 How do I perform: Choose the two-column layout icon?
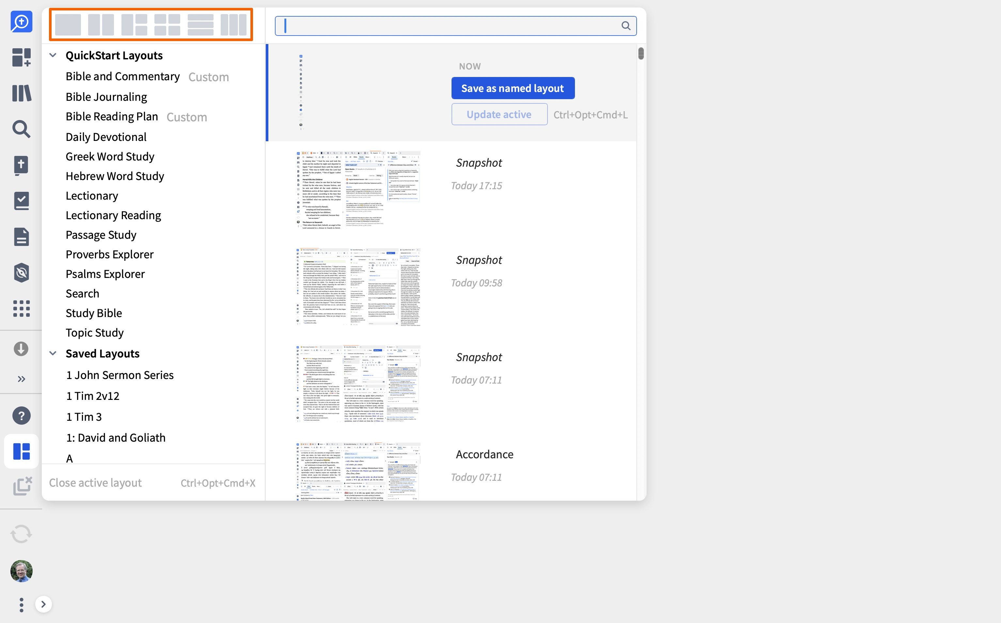coord(101,25)
